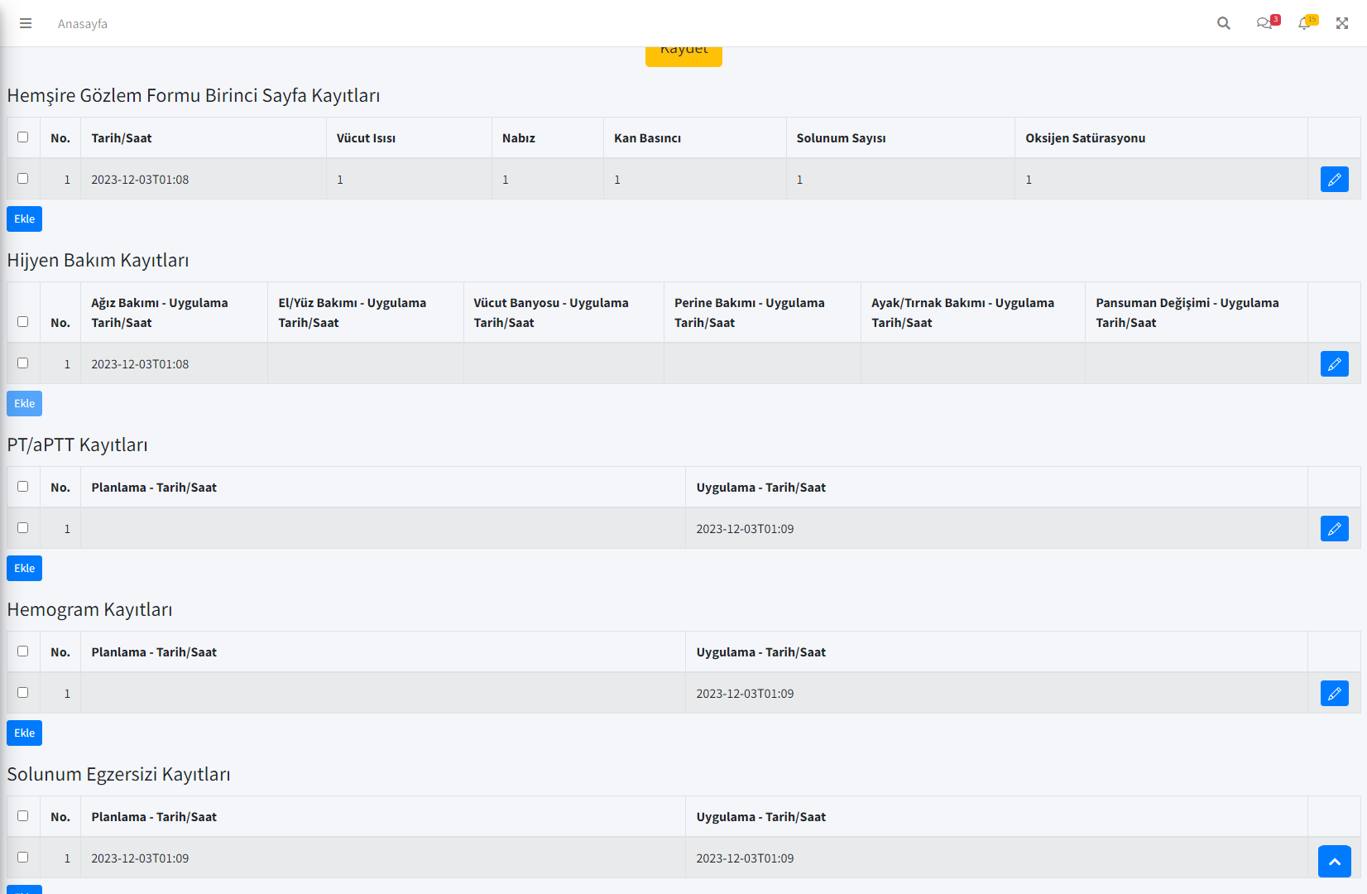Check row 1 of Hemşire Gözlem Formu table
Screen dimensions: 1367x894
tap(23, 179)
